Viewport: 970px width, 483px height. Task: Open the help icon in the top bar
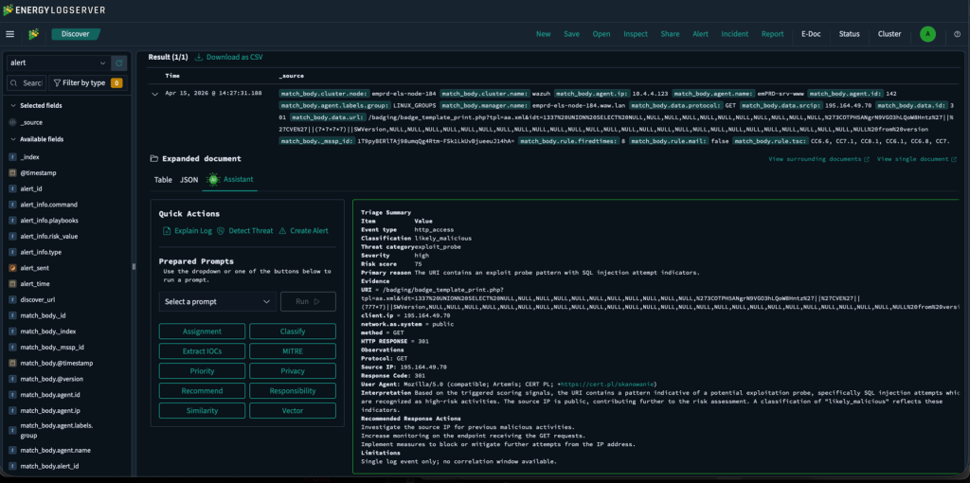955,34
